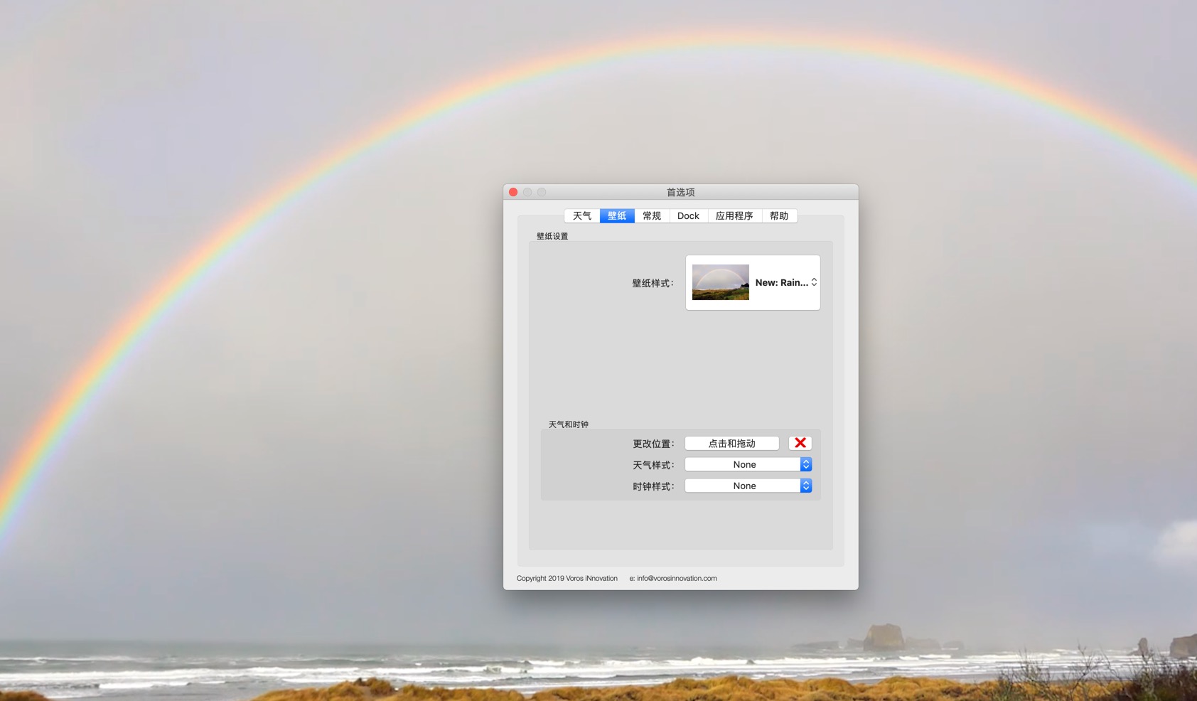Open the 常规 tab
Screen dimensions: 1197x701
[652, 216]
